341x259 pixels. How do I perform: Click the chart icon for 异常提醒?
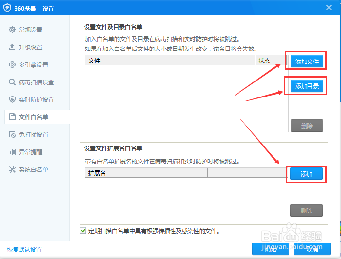tap(12, 152)
